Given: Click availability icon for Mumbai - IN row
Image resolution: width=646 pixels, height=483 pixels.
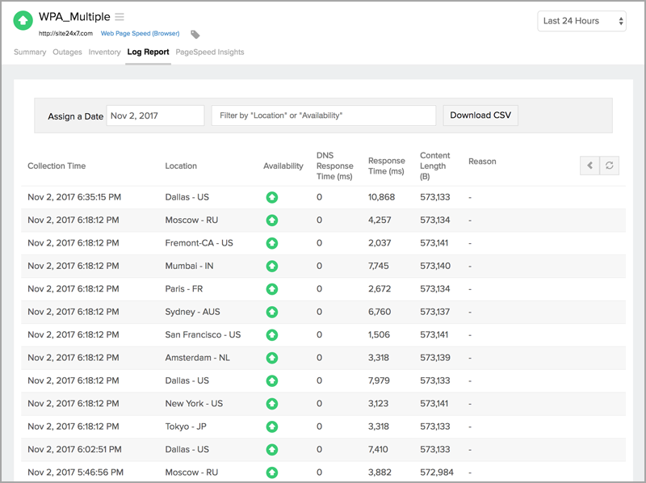Looking at the screenshot, I should [272, 266].
